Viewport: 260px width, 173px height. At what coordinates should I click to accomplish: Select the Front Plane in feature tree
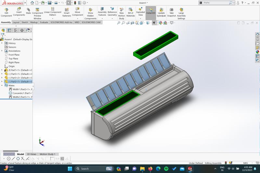[14, 55]
